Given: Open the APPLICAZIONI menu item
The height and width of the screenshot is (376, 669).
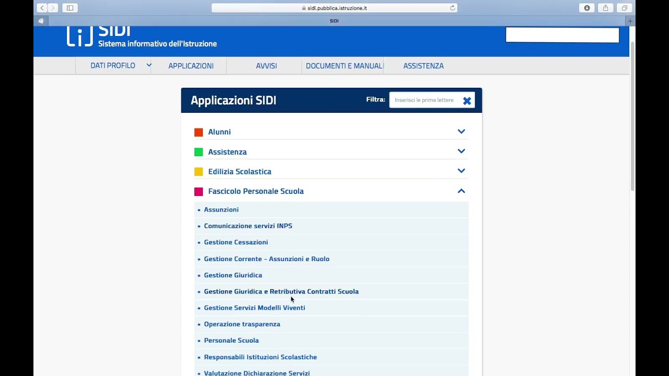Looking at the screenshot, I should tap(191, 66).
